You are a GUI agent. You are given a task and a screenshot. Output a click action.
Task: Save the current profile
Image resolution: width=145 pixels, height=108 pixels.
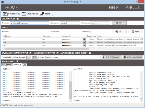click(x=30, y=14)
